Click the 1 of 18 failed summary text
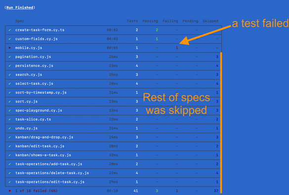 36,191
